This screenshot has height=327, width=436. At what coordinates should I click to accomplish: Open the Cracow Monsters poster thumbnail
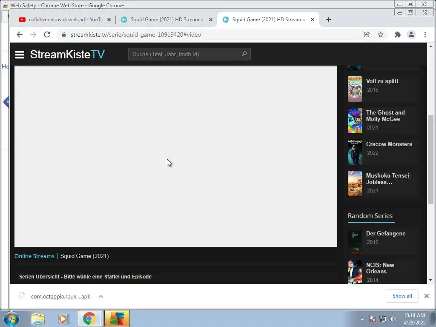(x=355, y=152)
